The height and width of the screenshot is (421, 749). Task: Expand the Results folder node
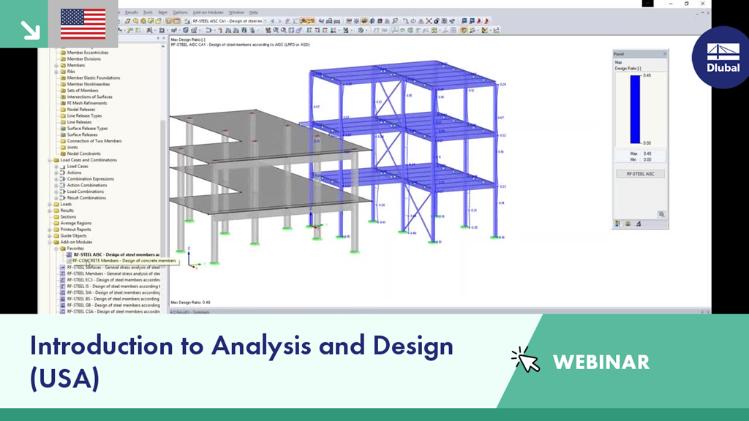(x=50, y=210)
